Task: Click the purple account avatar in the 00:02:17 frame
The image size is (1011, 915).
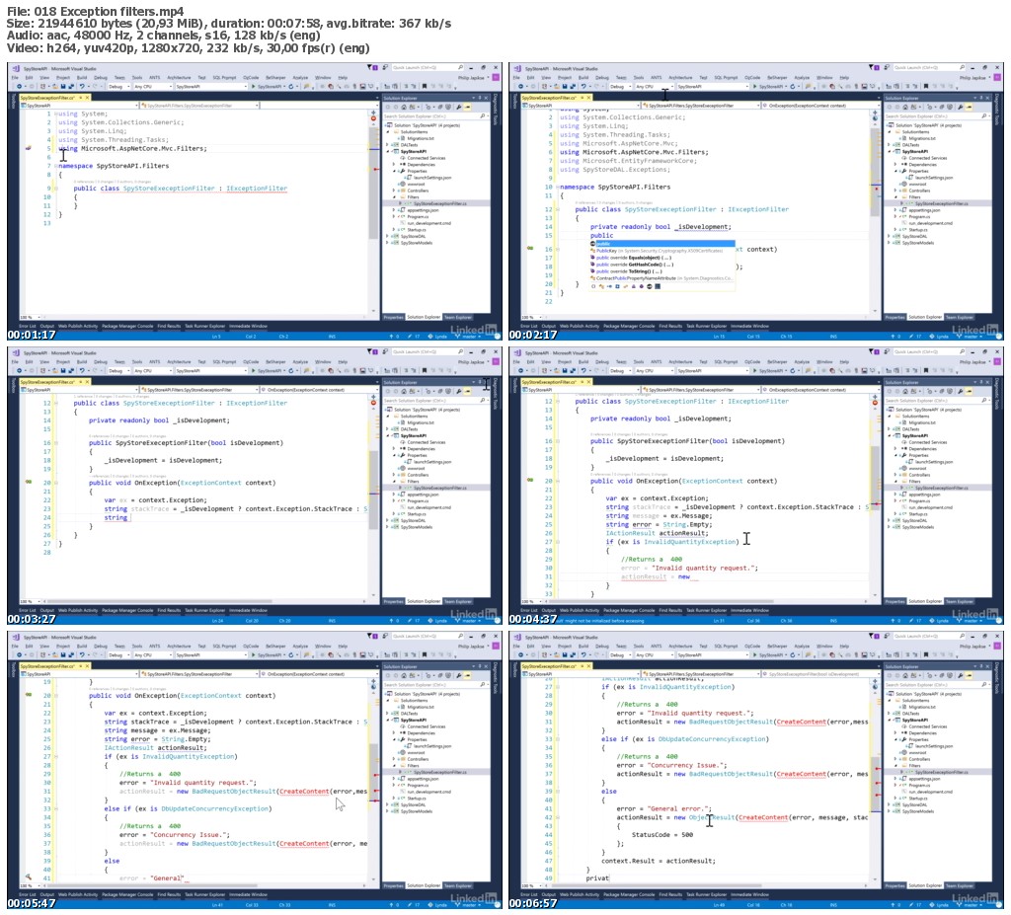Action: 997,77
